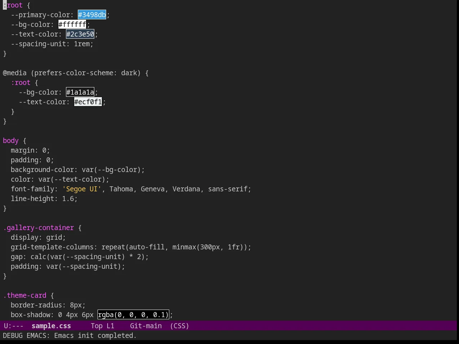The height and width of the screenshot is (344, 459).
Task: Click the Top position indicator in mode line
Action: coord(96,326)
